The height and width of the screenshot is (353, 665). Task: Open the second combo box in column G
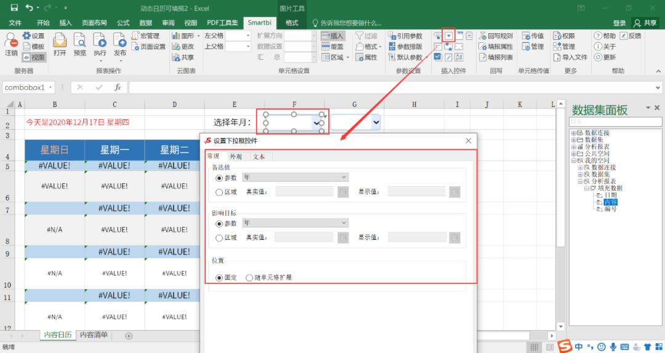[376, 122]
